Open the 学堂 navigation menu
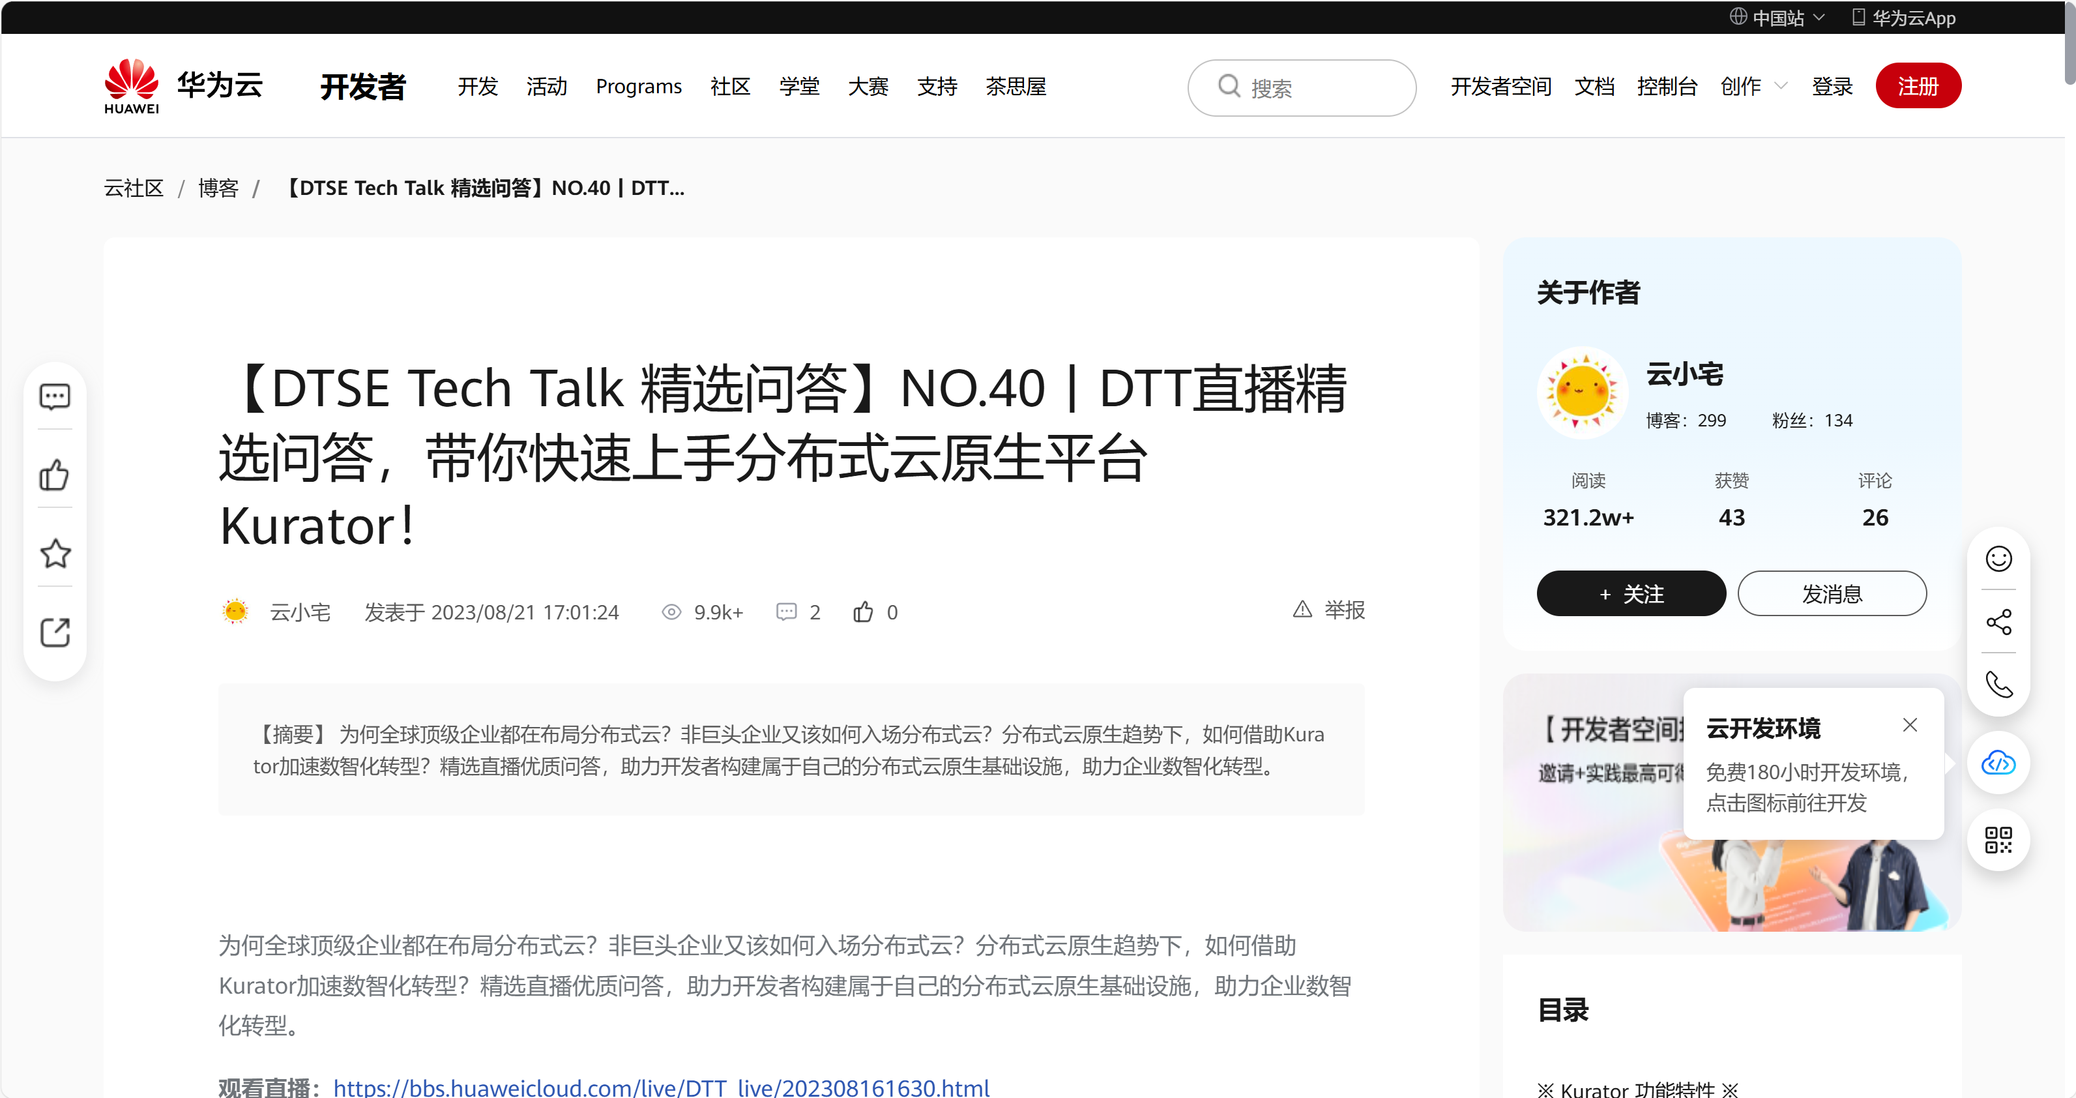This screenshot has height=1098, width=2076. click(x=798, y=86)
